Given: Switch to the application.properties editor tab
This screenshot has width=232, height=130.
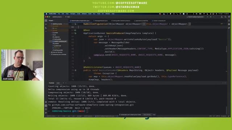Looking at the screenshot, I should coord(141,21).
